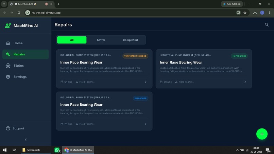Open the Verification Needed card arrow

pyautogui.click(x=145, y=82)
